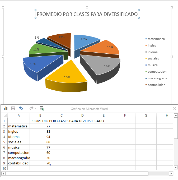Select the yellow 15% sociales pie slice
The width and height of the screenshot is (178, 180).
click(67, 73)
